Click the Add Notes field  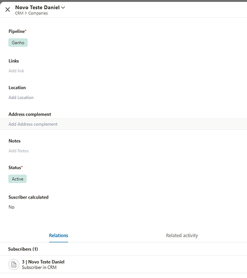click(18, 151)
